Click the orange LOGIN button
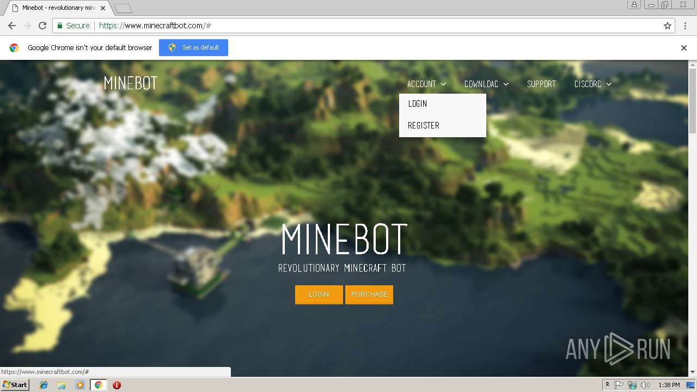The image size is (697, 392). (x=319, y=295)
